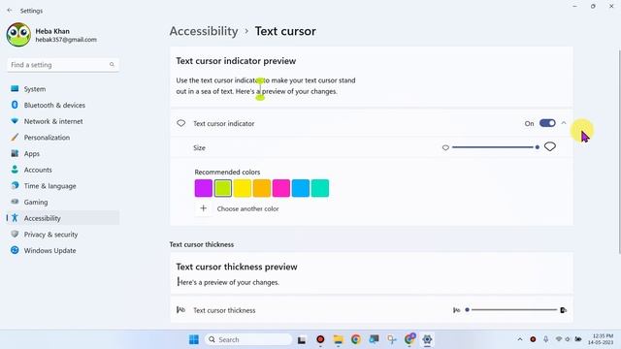Image resolution: width=621 pixels, height=349 pixels.
Task: Select the orange recommended color
Action: (x=262, y=188)
